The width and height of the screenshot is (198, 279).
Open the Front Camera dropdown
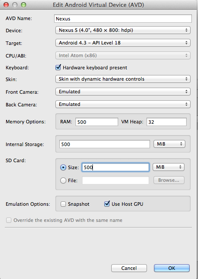[123, 92]
